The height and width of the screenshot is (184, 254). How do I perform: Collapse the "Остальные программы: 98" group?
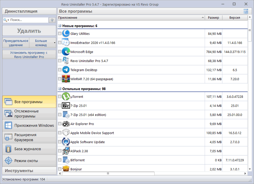(60, 89)
